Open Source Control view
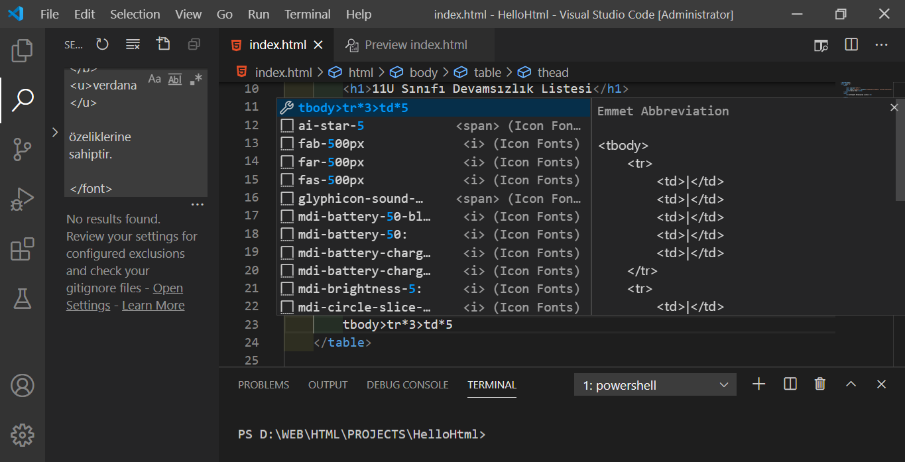905x462 pixels. pos(23,150)
